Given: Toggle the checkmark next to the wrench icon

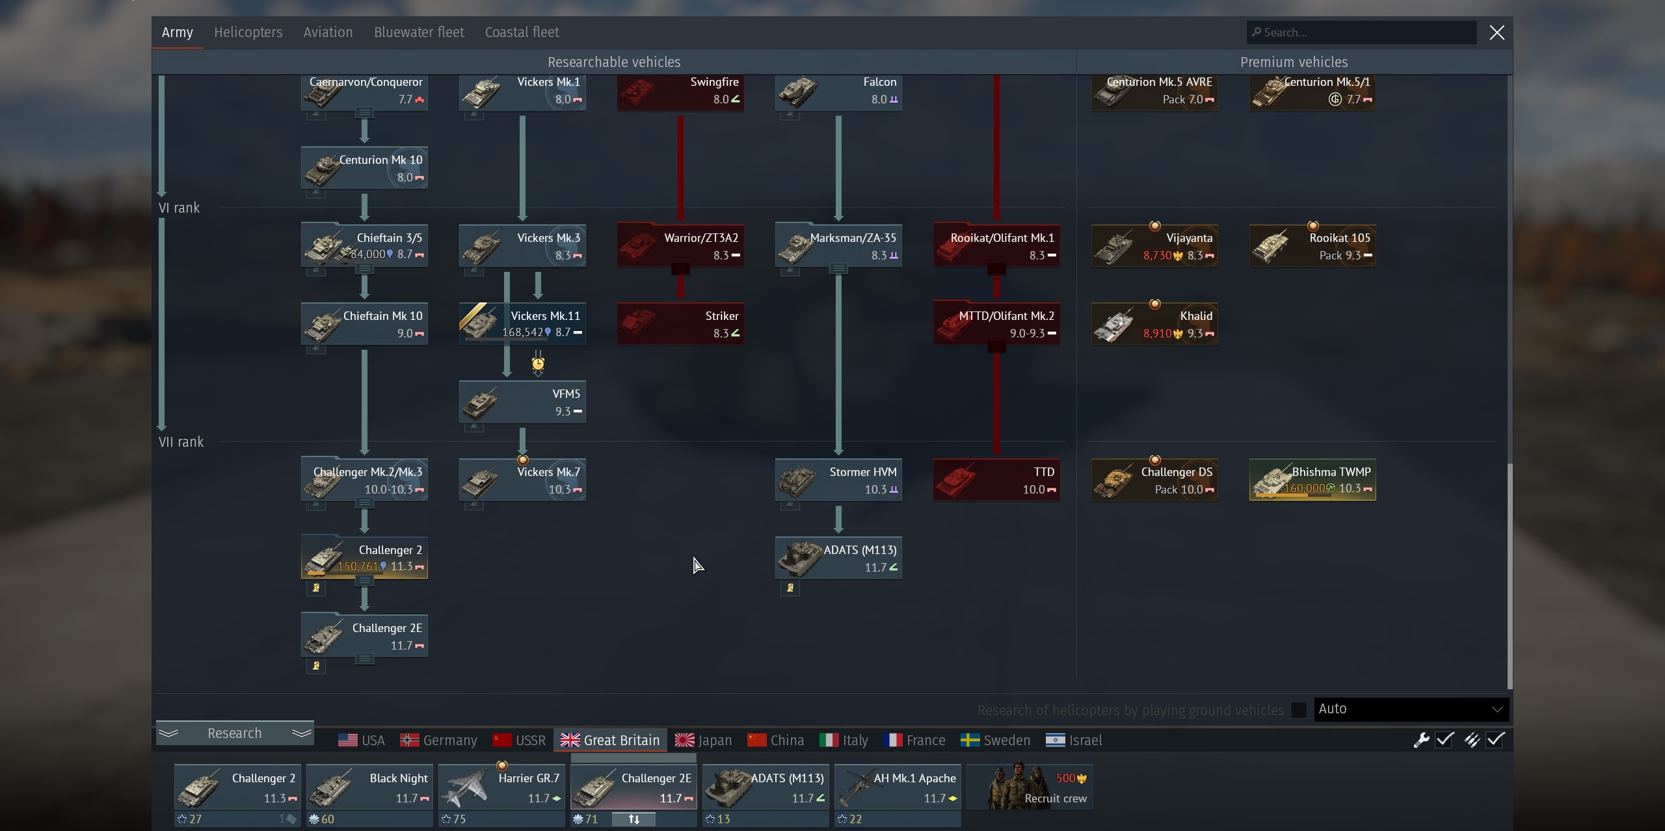Looking at the screenshot, I should pyautogui.click(x=1445, y=740).
